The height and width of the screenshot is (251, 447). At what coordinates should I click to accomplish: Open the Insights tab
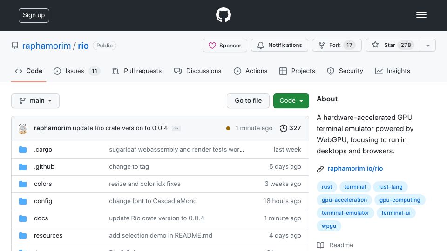[x=393, y=71]
